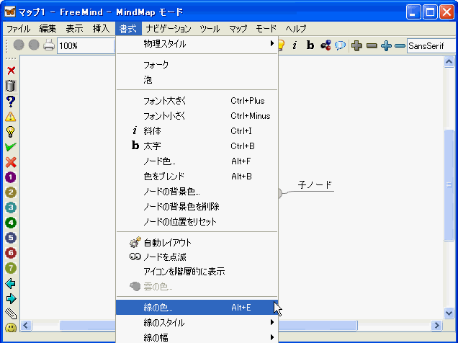Click the blue cloud toolbar icon

[x=341, y=45]
